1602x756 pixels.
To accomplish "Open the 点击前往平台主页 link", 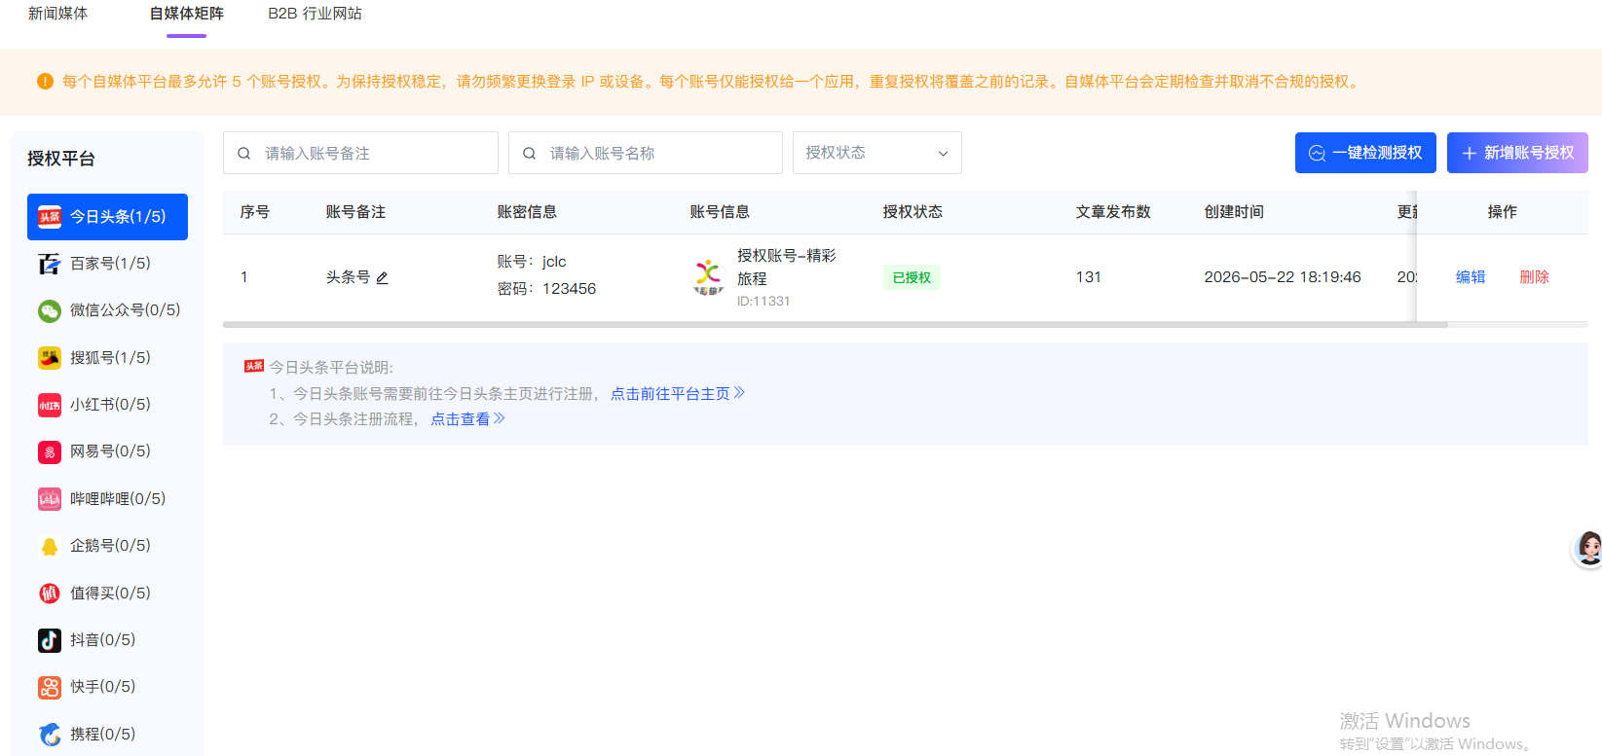I will point(678,394).
